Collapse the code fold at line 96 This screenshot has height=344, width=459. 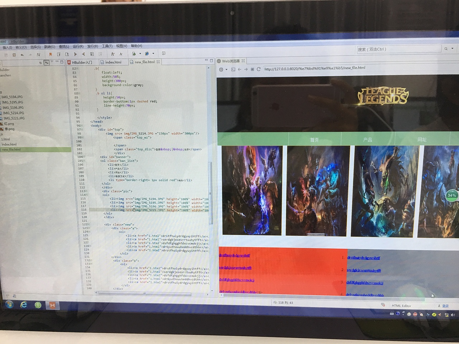82,126
